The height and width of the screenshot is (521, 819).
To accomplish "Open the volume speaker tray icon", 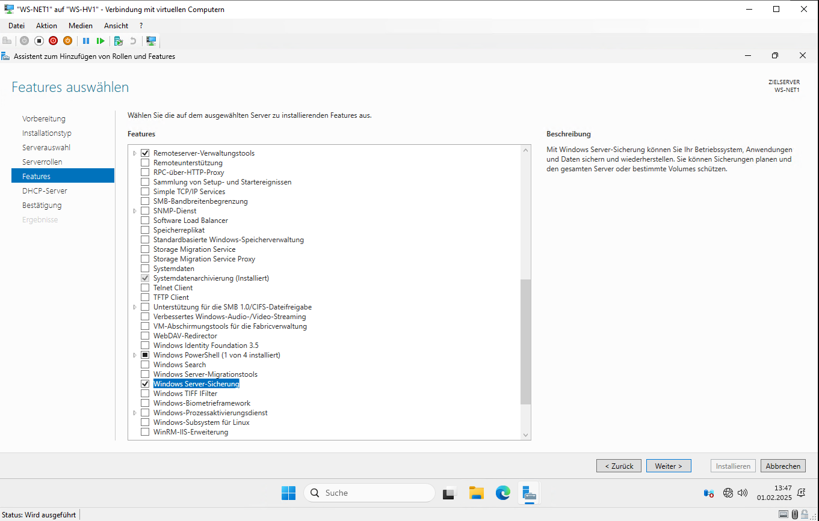I will click(742, 493).
